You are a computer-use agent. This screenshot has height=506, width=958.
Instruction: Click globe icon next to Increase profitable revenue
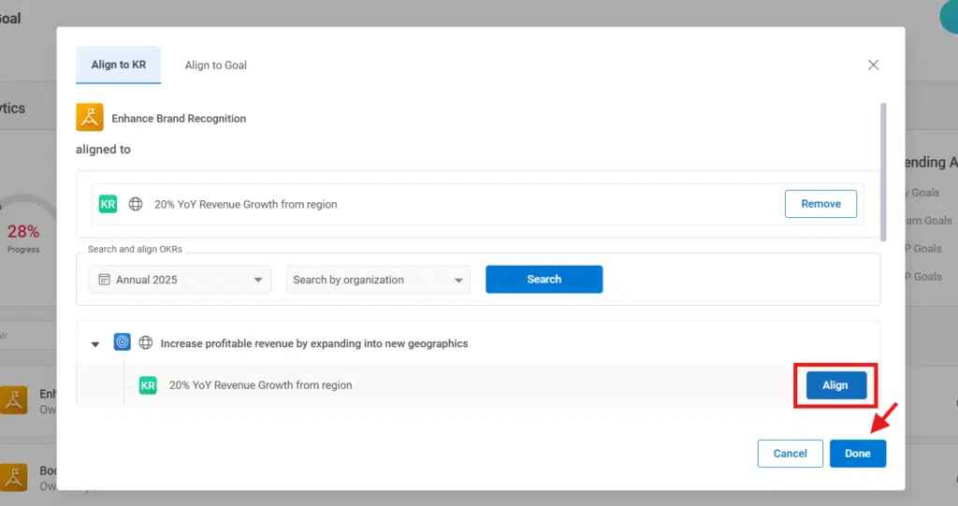(x=146, y=343)
